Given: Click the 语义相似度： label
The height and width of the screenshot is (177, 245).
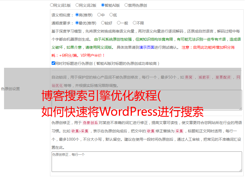Looking at the screenshot, I should pos(62,15).
